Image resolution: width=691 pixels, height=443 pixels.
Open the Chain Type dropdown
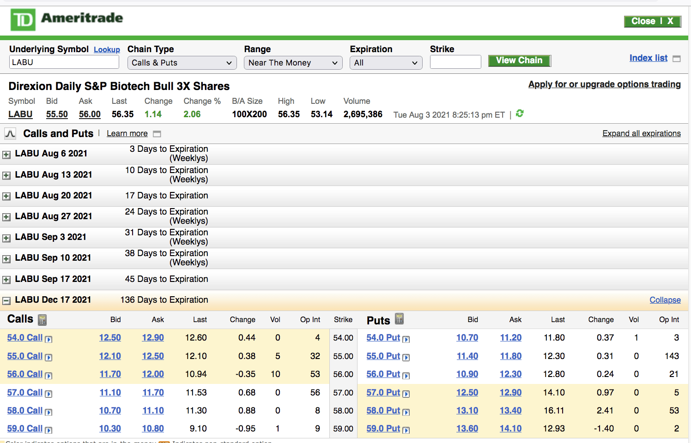click(182, 63)
